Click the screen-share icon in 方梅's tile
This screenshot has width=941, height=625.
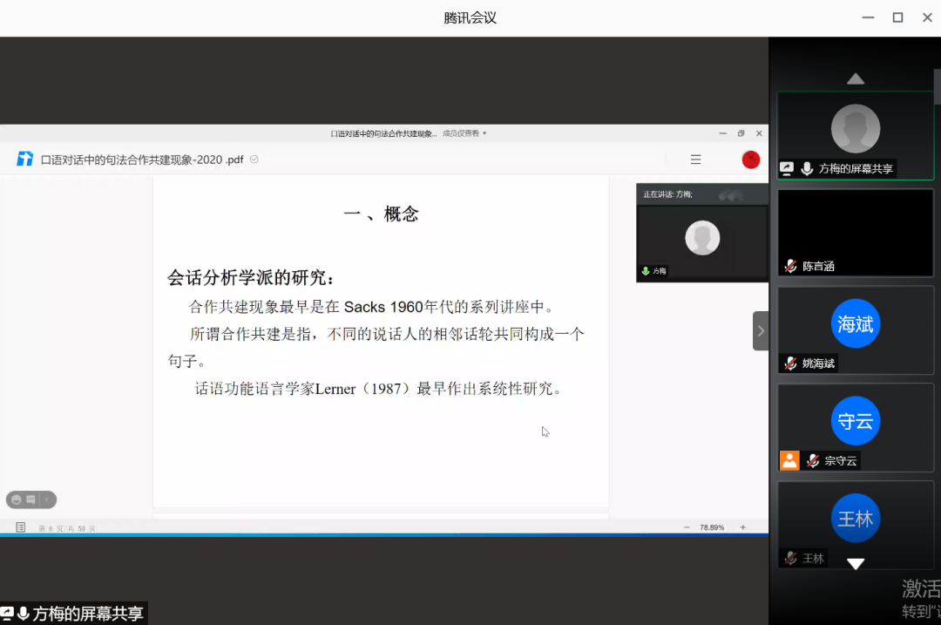pyautogui.click(x=787, y=169)
